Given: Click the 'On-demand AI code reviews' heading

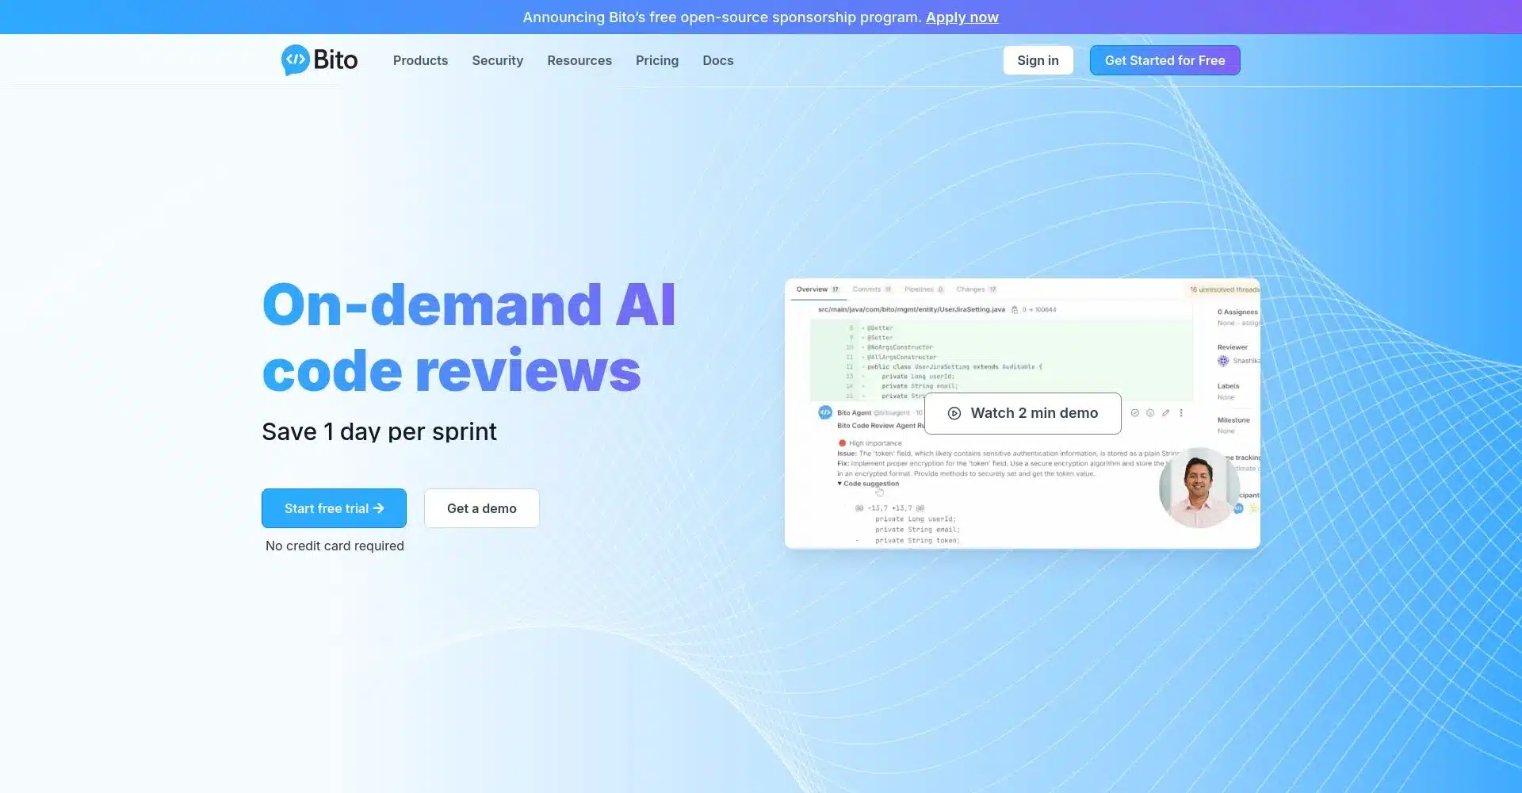Looking at the screenshot, I should [468, 337].
